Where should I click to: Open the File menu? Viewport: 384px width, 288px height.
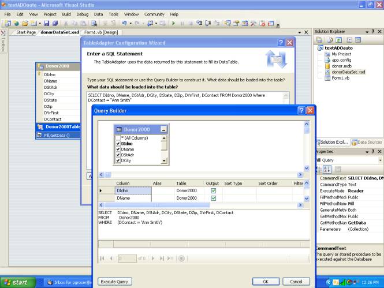8,14
